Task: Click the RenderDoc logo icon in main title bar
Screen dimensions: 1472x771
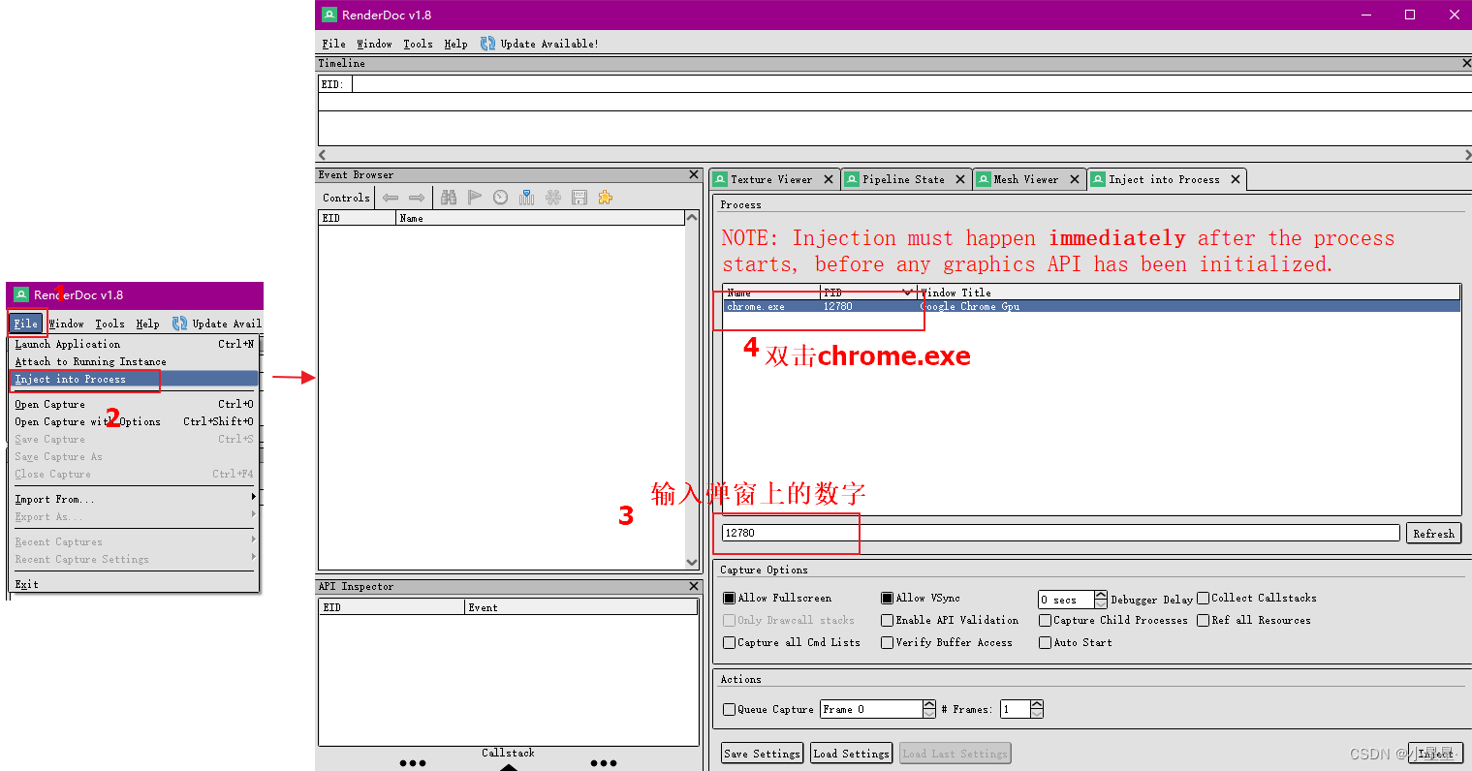Action: tap(329, 15)
